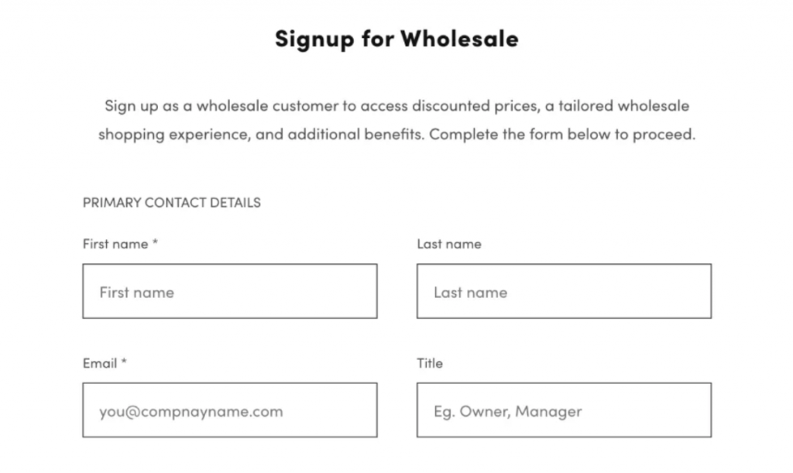Select the Title input field
Image resolution: width=793 pixels, height=473 pixels.
[x=564, y=410]
